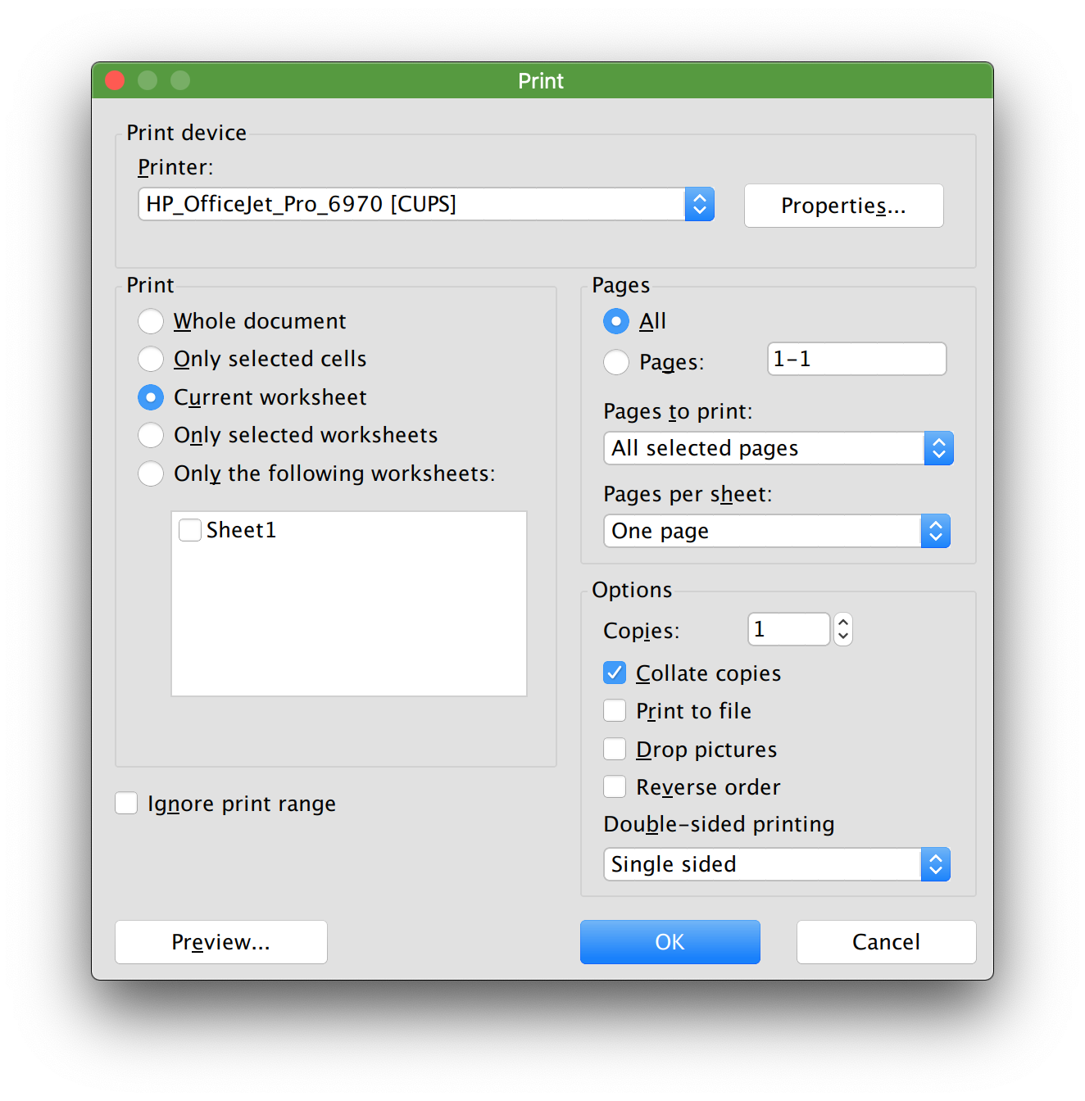Toggle the Drop pictures checkbox
Image resolution: width=1085 pixels, height=1101 pixels.
tap(615, 749)
